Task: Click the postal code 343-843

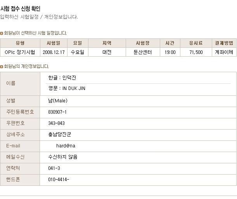Action: tap(56, 123)
